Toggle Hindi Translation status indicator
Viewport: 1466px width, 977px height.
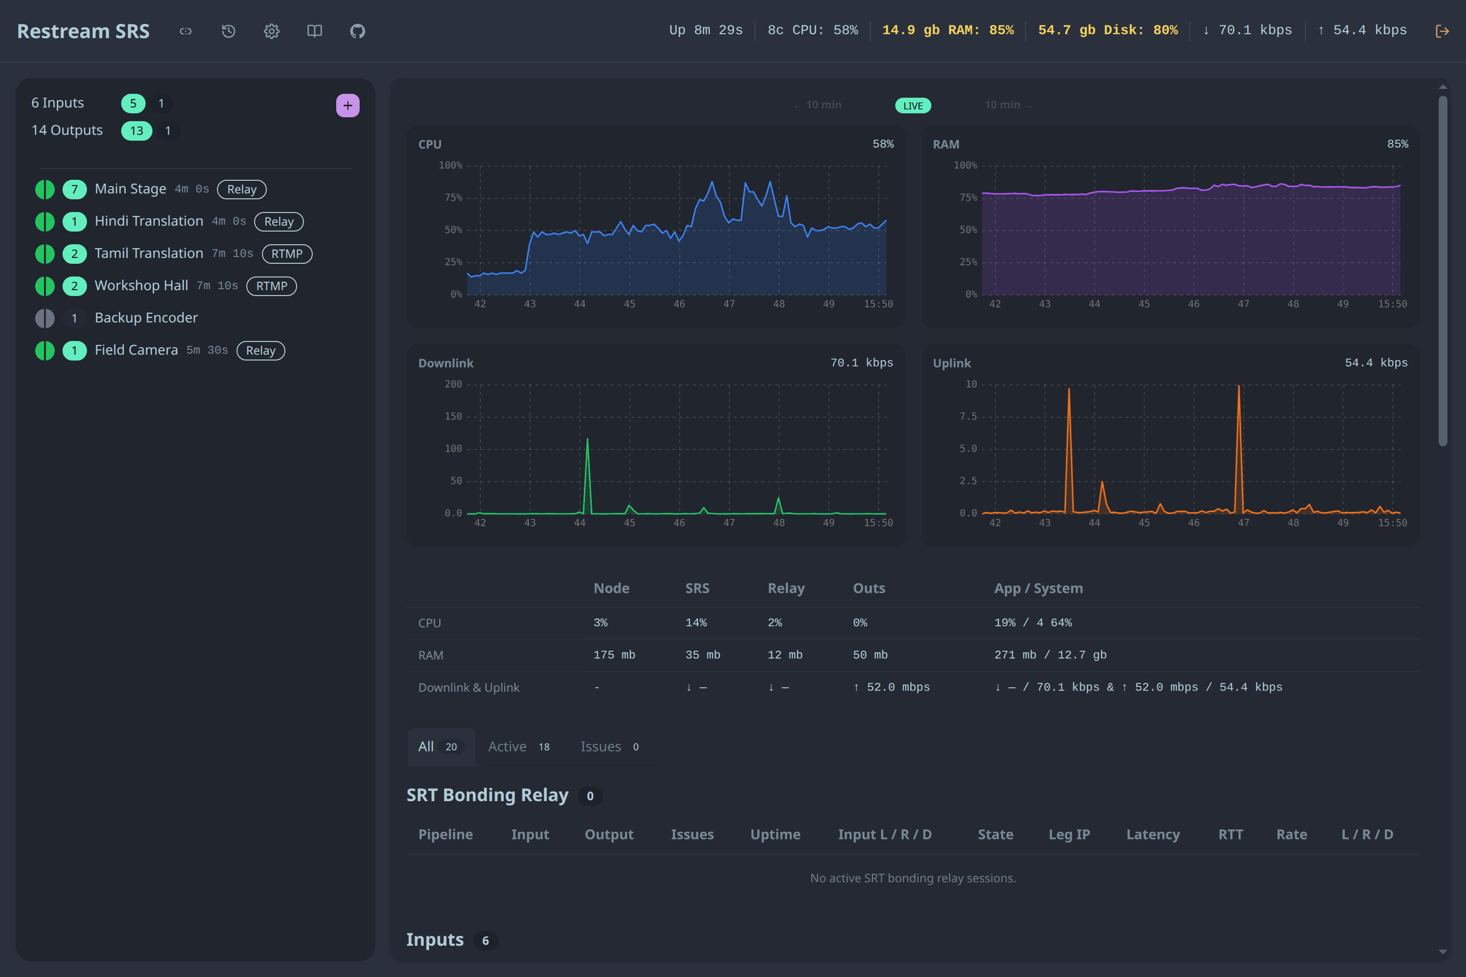(45, 222)
